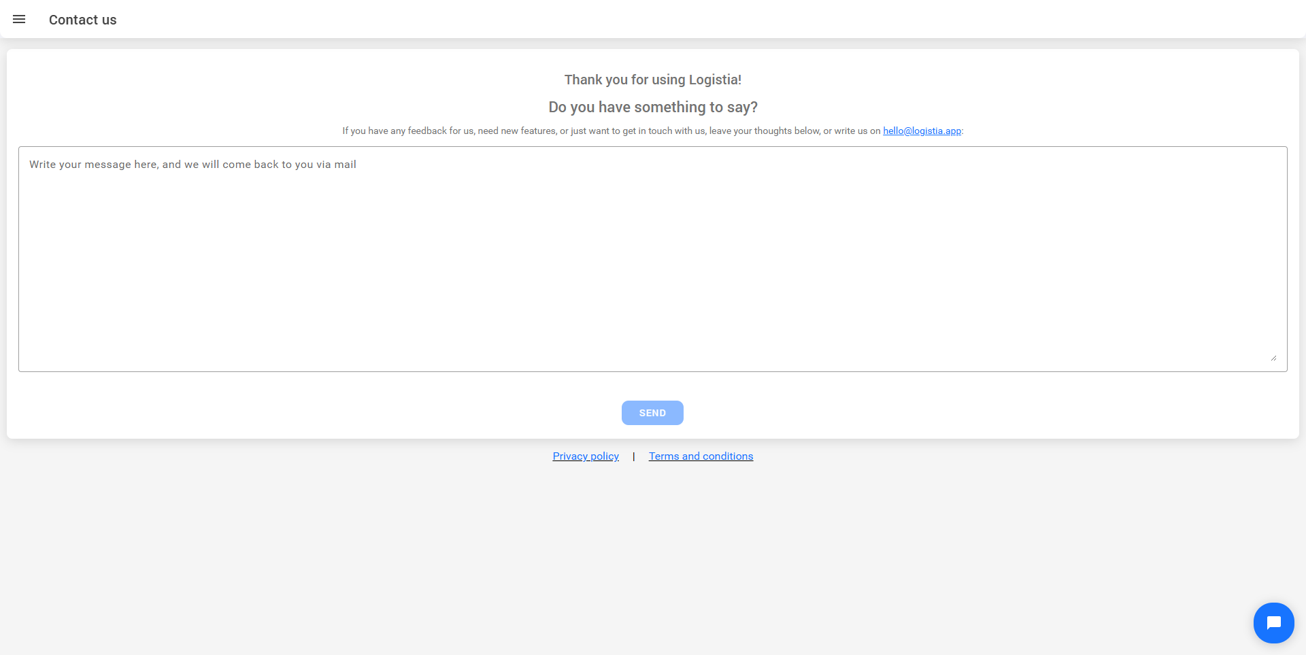This screenshot has width=1306, height=655.
Task: Open the hello@logistia.app email link
Action: point(922,131)
